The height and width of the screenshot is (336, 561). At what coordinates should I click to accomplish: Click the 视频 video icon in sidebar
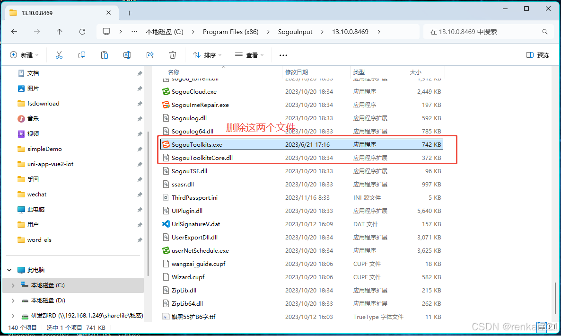[x=21, y=134]
